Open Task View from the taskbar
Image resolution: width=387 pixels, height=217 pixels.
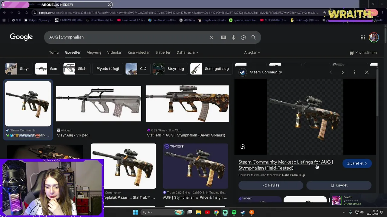190,212
